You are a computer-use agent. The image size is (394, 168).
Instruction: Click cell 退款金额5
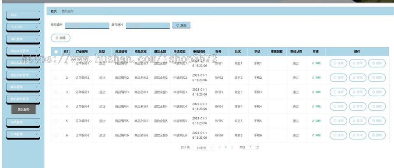tap(161, 121)
